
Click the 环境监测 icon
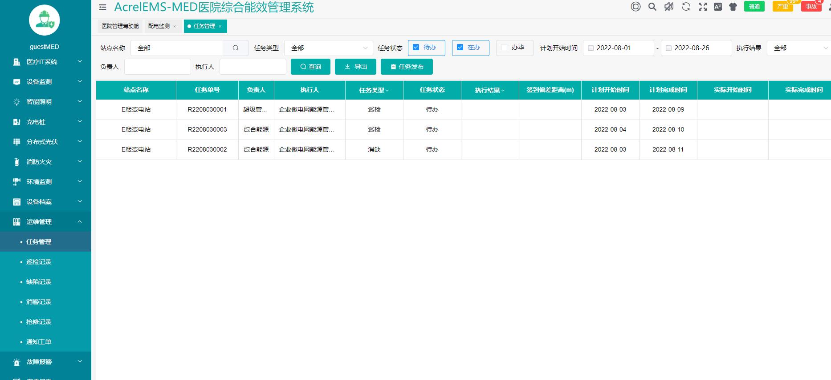click(16, 182)
